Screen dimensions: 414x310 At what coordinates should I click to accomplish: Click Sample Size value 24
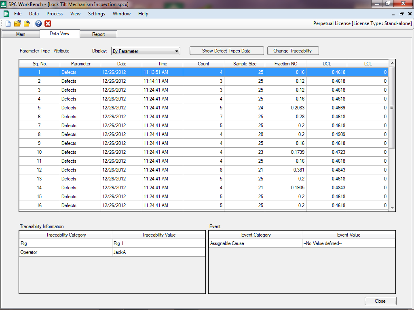pos(245,108)
